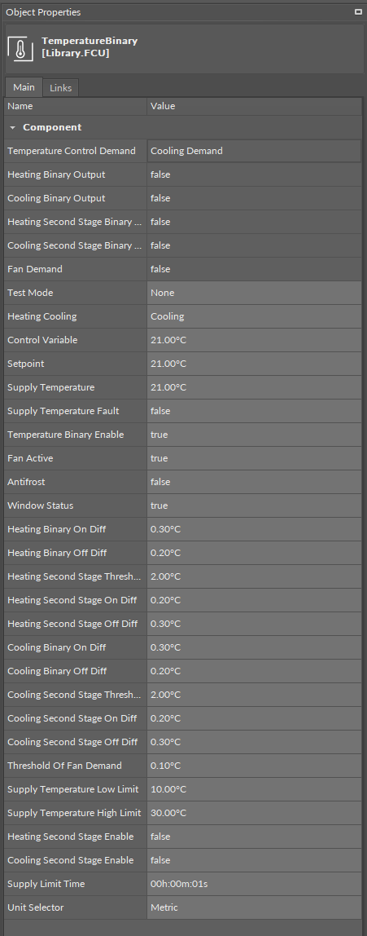Image resolution: width=367 pixels, height=936 pixels.
Task: Edit Supply Temperature Low Limit value
Action: (254, 789)
